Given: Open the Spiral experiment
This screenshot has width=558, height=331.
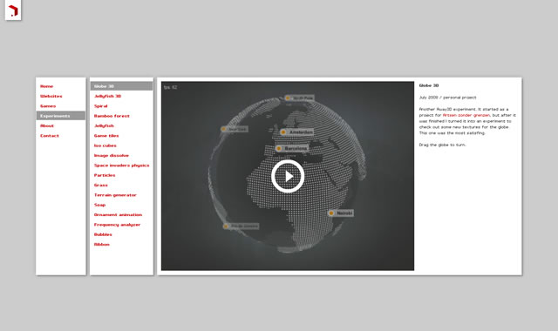Looking at the screenshot, I should point(101,106).
